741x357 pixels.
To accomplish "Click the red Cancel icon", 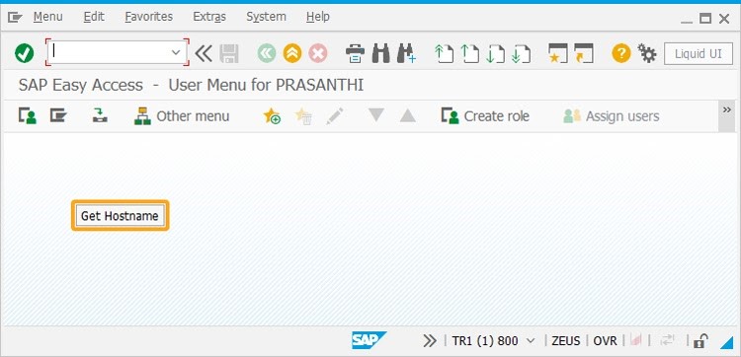I will click(x=318, y=53).
